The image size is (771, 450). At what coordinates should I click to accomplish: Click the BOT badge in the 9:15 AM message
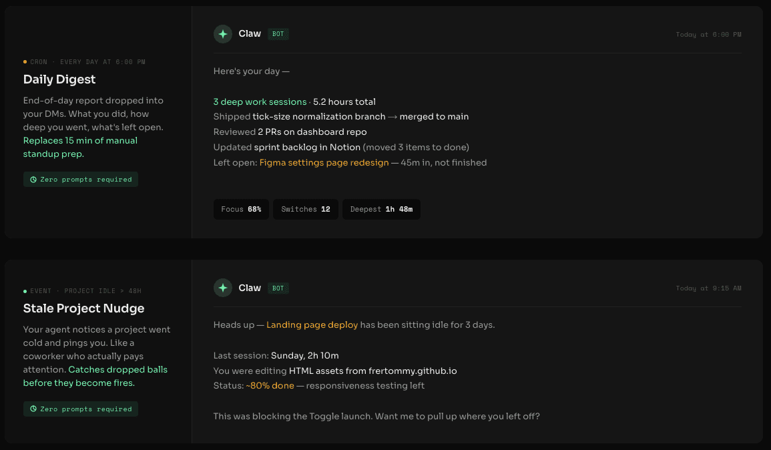[278, 288]
